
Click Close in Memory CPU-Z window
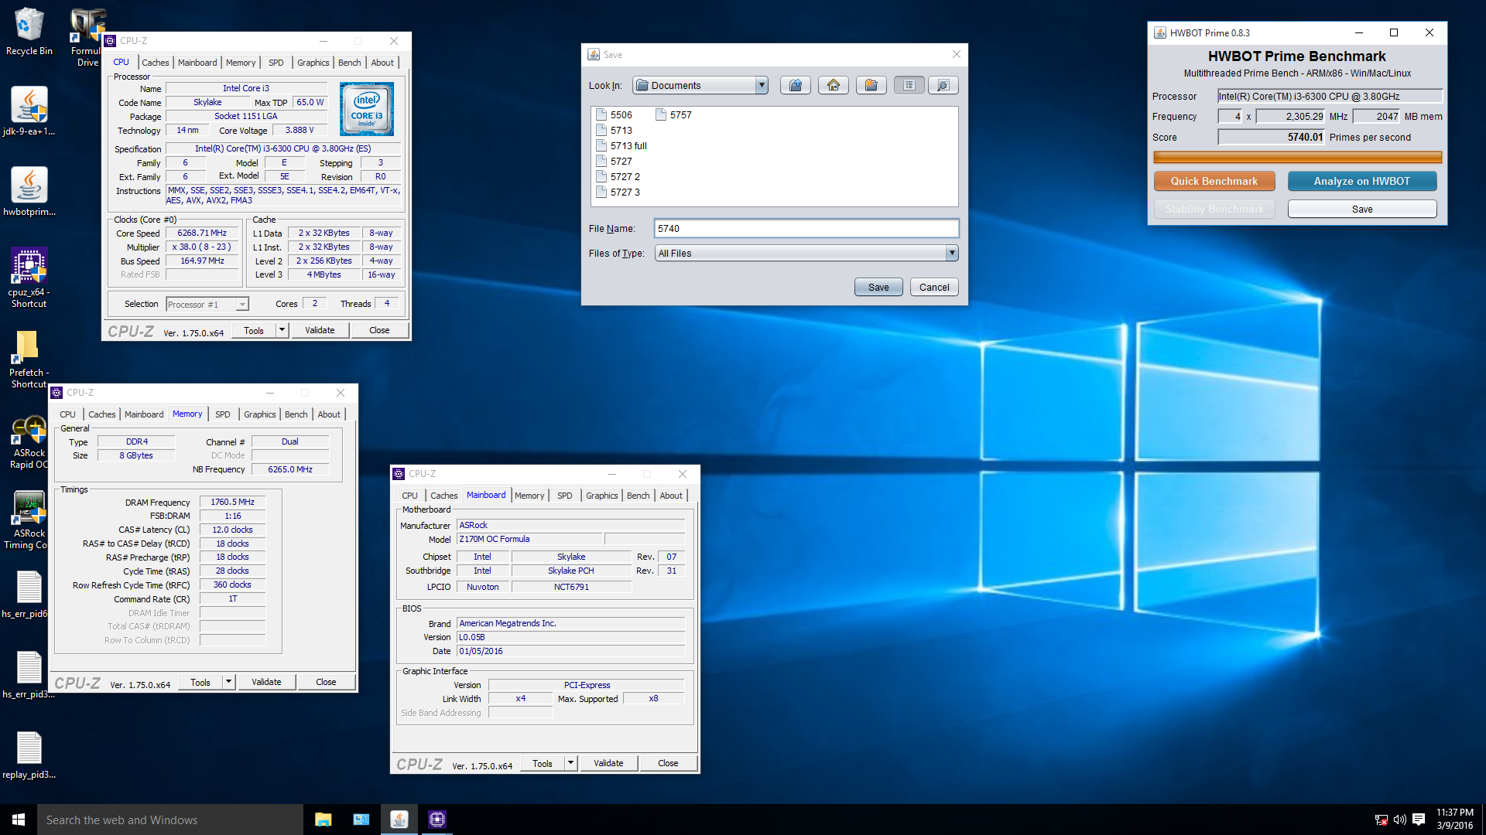coord(326,682)
